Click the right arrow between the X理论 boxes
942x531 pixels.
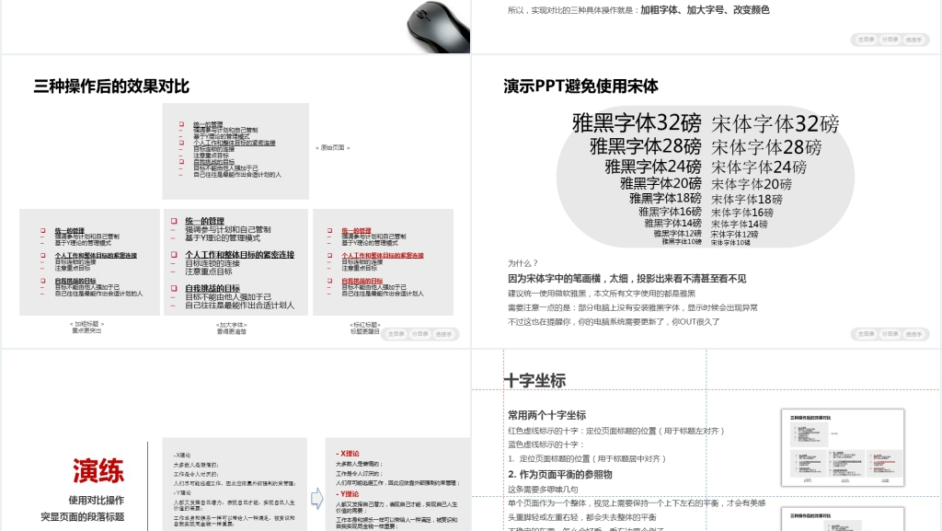click(x=317, y=499)
